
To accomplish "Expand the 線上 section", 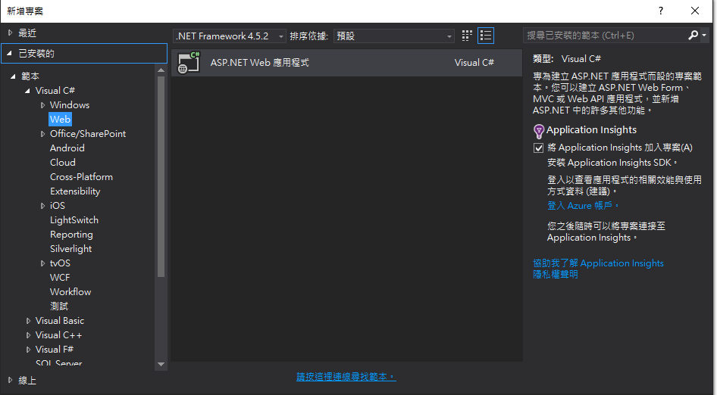I will point(10,380).
